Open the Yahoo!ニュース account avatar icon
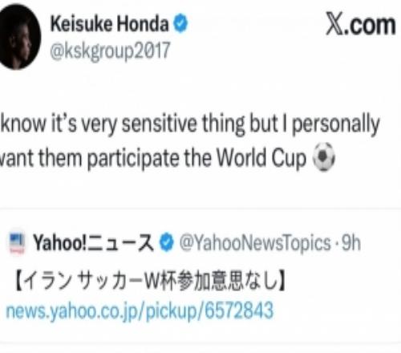The image size is (401, 353). pos(17,243)
